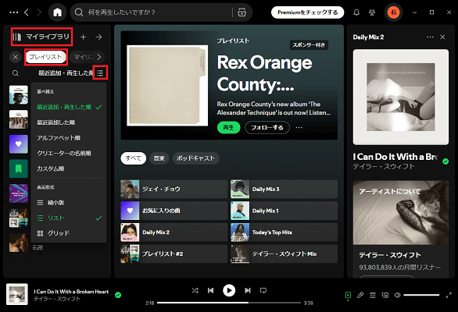Click the Premiumをチェックする button
Screen dimensions: 458x312
(x=308, y=12)
